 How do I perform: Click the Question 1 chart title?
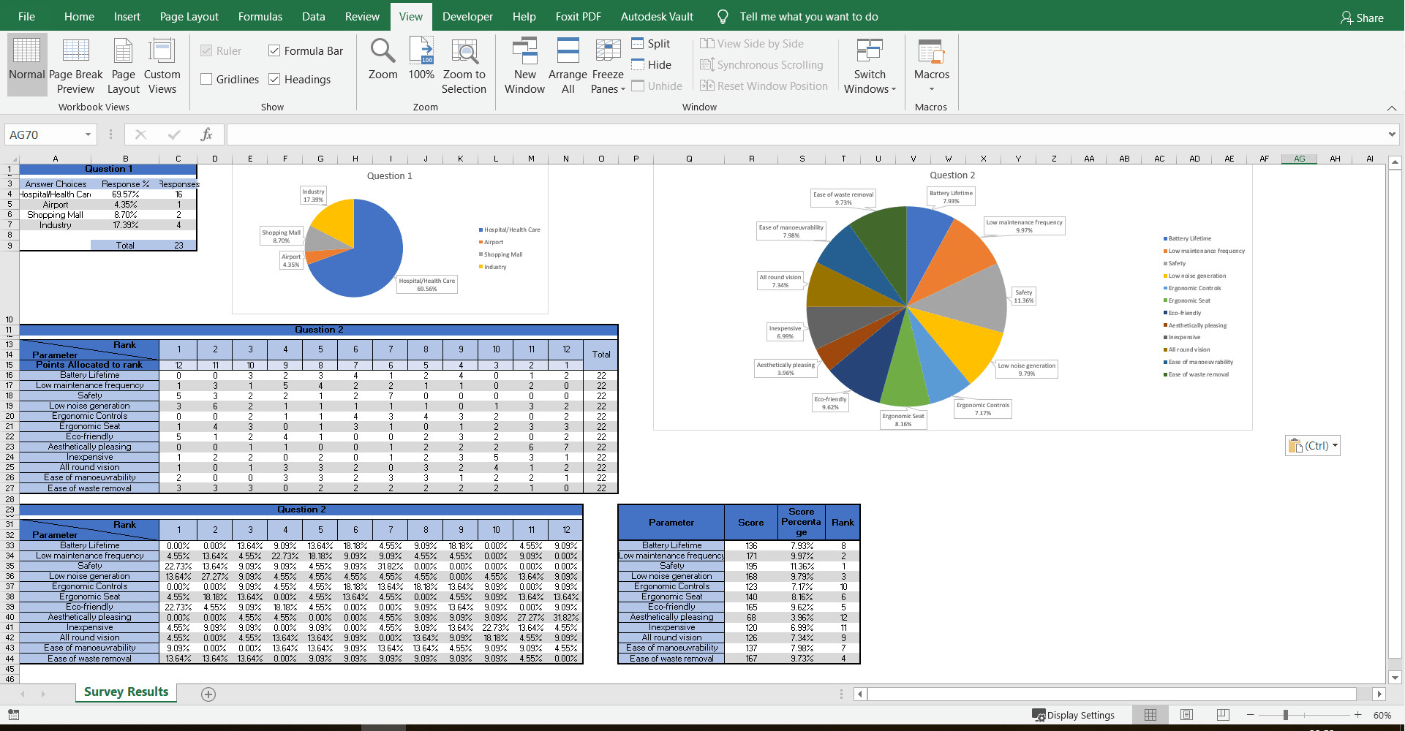390,176
